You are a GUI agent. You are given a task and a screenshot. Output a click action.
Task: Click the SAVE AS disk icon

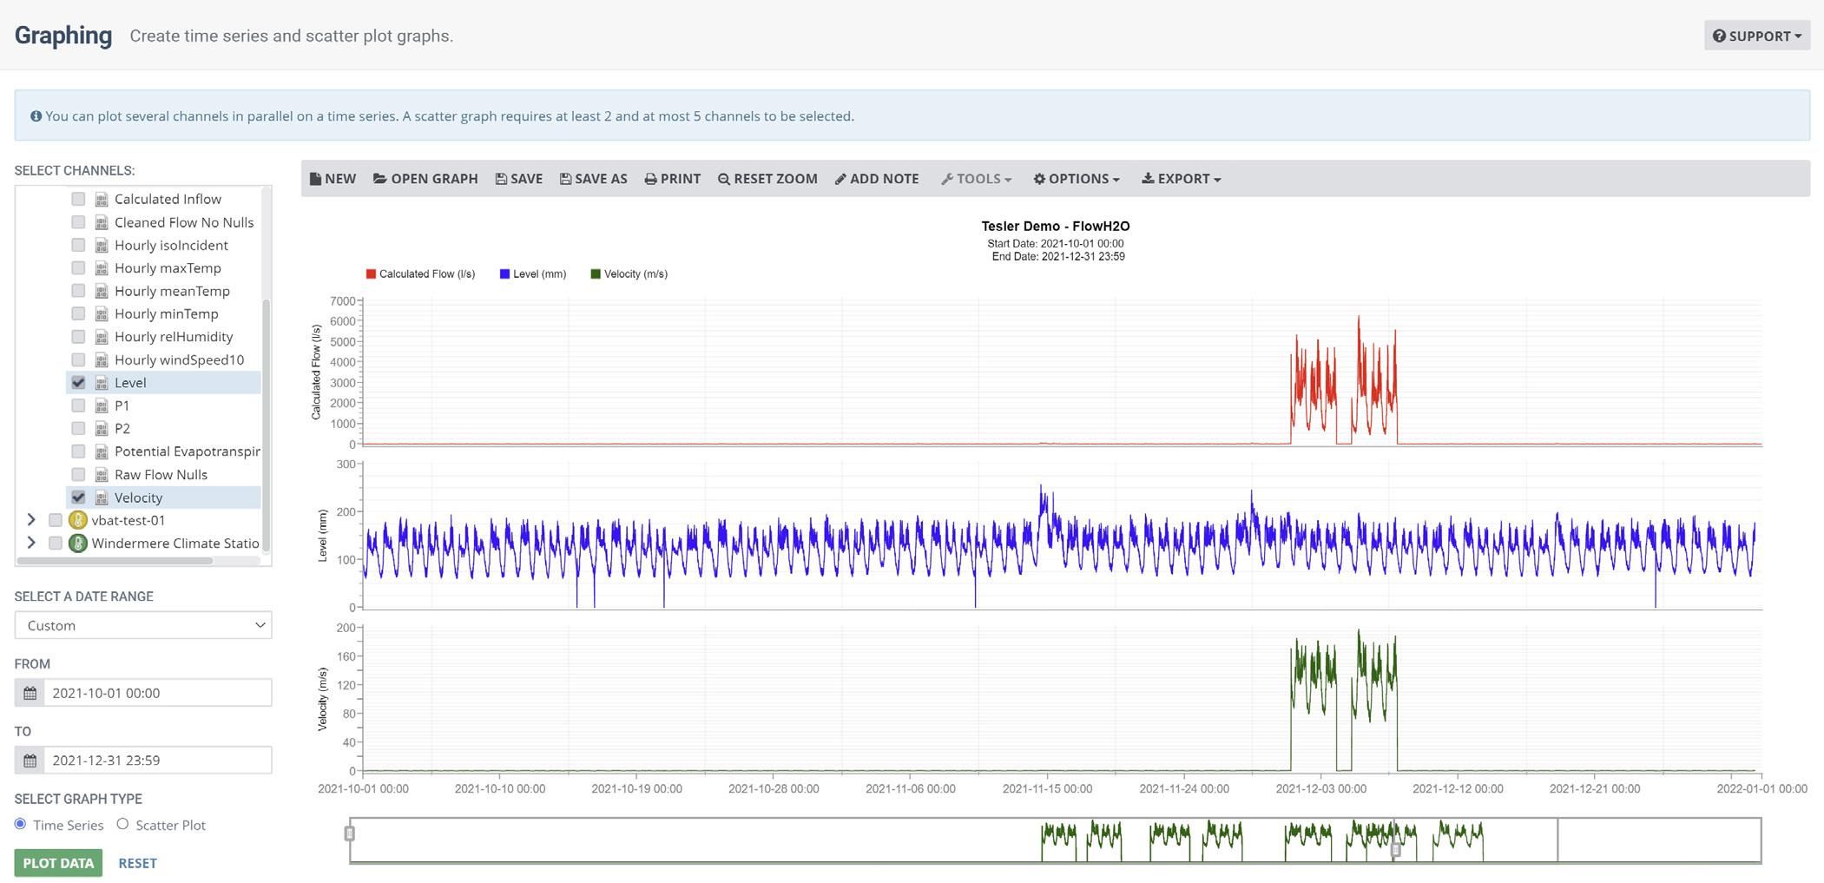(565, 179)
